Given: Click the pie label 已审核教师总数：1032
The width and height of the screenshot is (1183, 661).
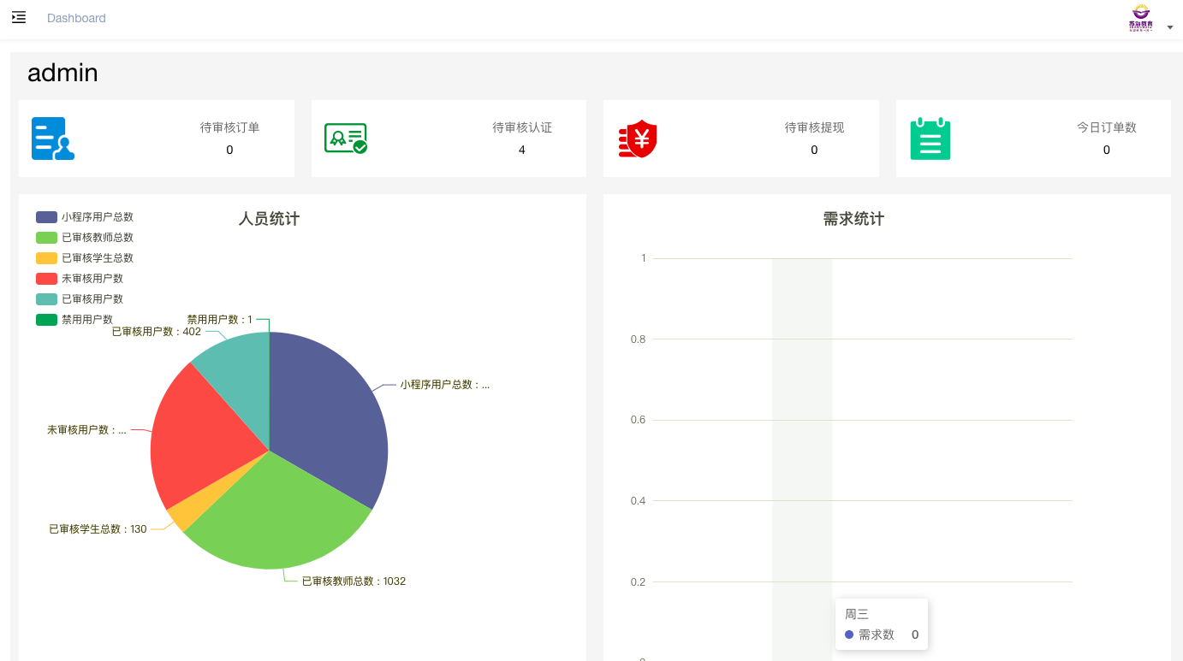Looking at the screenshot, I should tap(354, 581).
